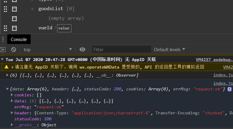Click the statusCode: 200 line
This screenshot has width=233, height=129.
[33, 119]
